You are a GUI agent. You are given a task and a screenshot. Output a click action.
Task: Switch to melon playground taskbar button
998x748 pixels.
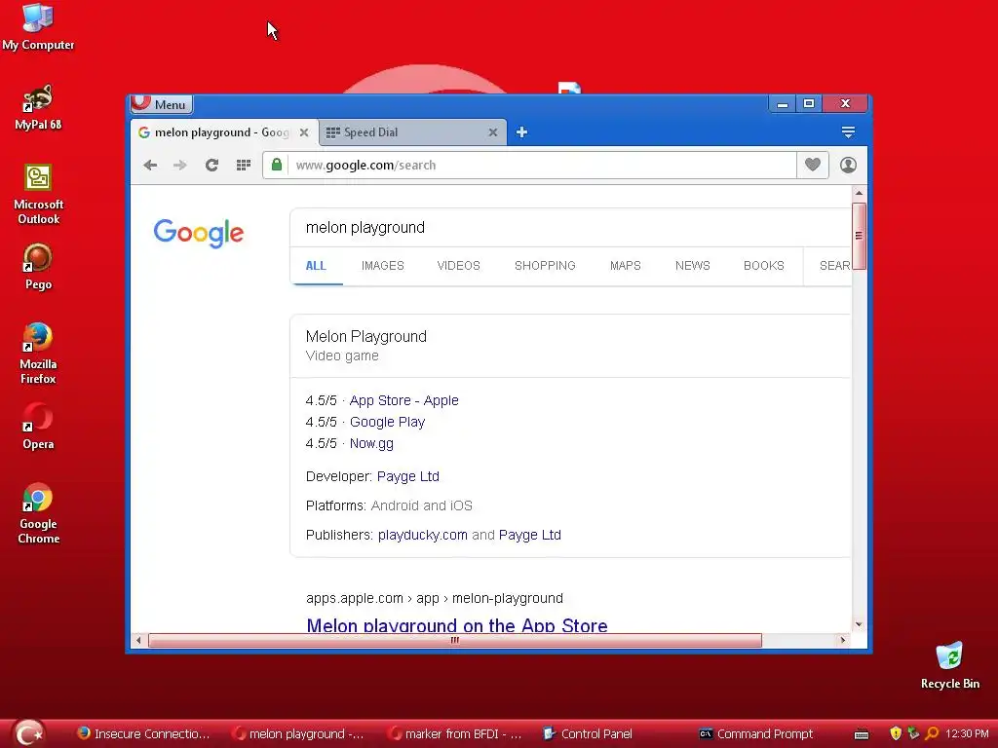pos(298,734)
